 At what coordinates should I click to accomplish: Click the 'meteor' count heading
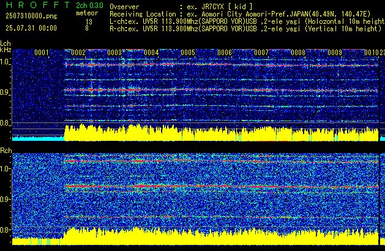(x=87, y=13)
